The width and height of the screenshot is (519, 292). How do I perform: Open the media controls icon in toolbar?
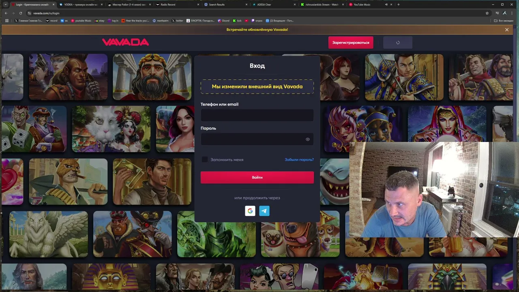tap(497, 13)
